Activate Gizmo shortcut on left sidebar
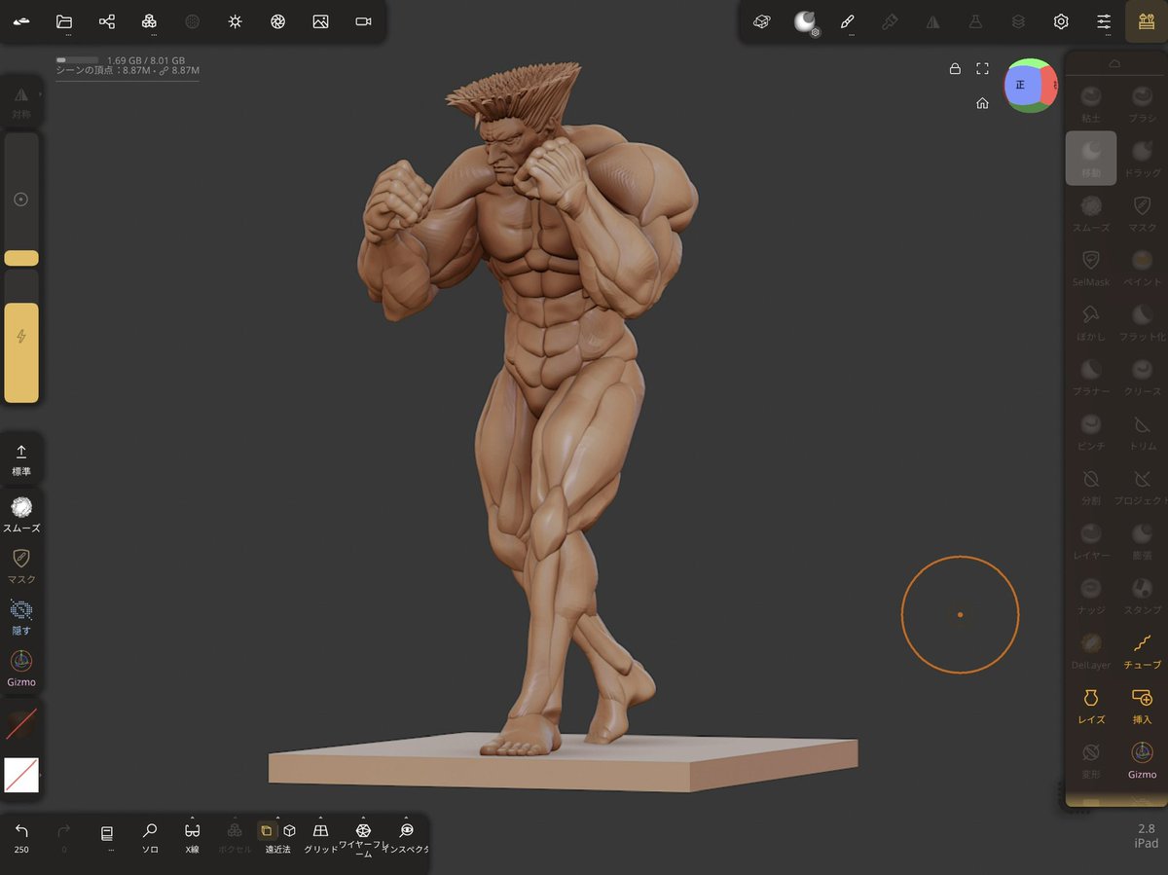 click(21, 669)
